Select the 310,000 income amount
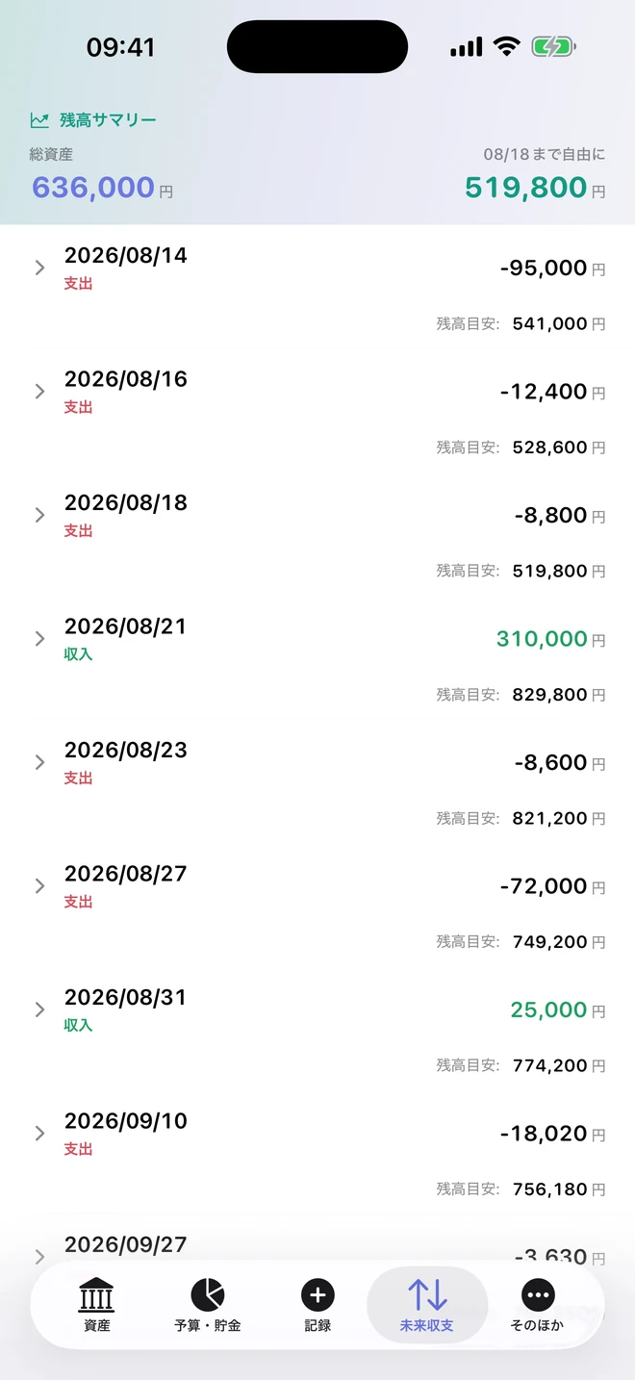This screenshot has height=1380, width=635. click(542, 639)
